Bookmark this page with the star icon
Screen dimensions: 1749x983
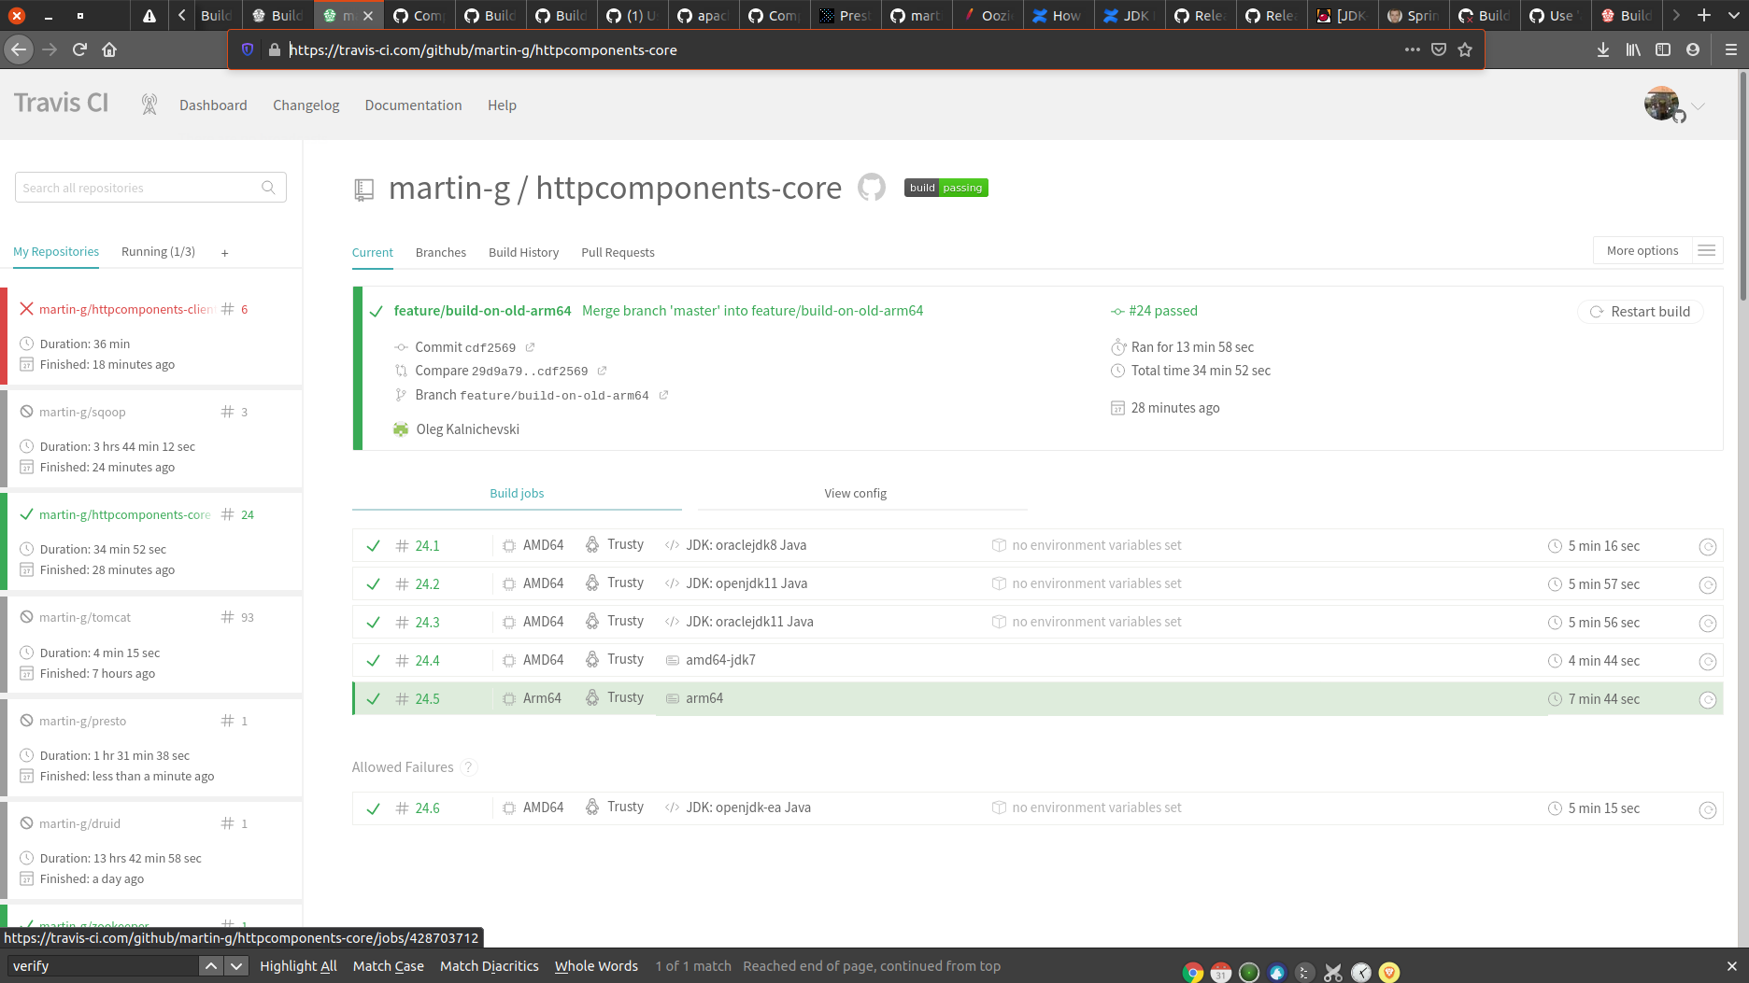click(x=1465, y=49)
